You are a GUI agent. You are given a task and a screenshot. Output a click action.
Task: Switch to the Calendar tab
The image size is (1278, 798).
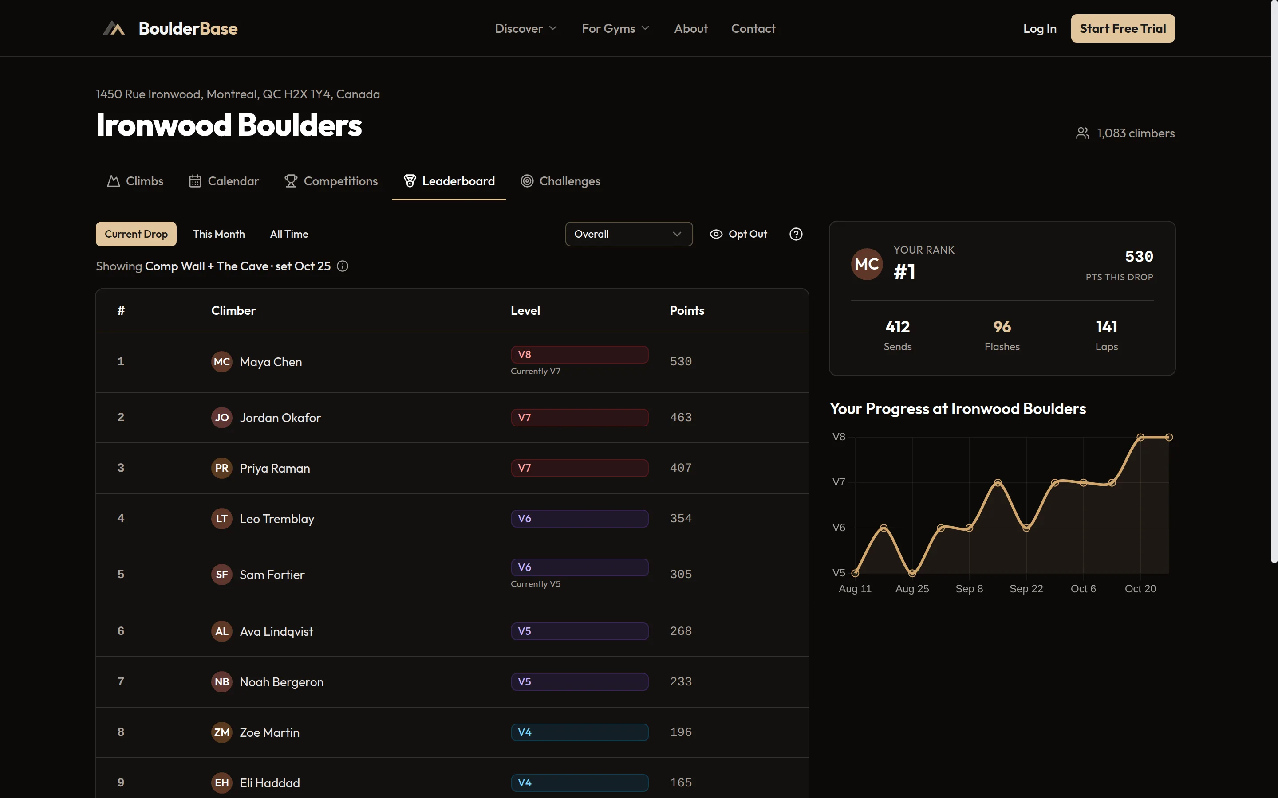click(224, 181)
